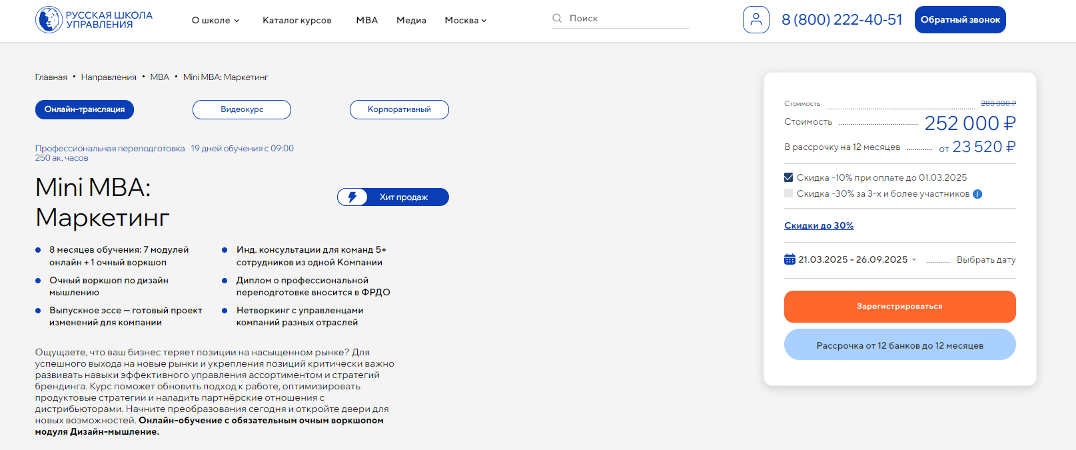Toggle the -30% discount for 3+ participants checkbox
The width and height of the screenshot is (1076, 450).
(x=789, y=194)
